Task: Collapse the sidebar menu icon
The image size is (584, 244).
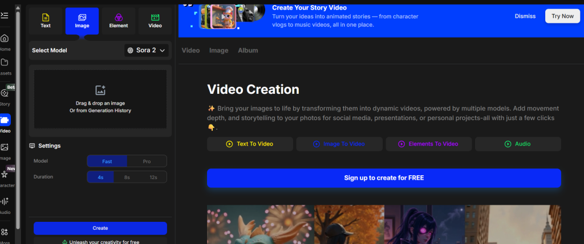Action: (x=5, y=15)
